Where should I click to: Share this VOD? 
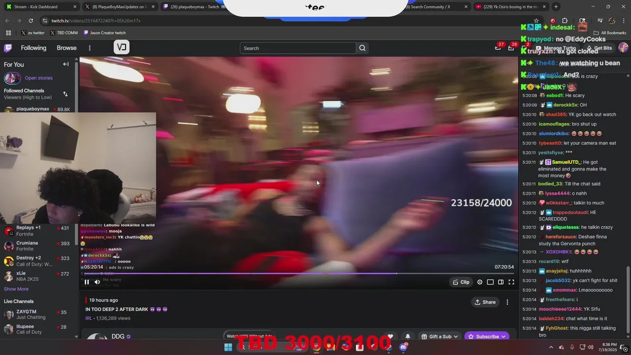[x=485, y=302]
